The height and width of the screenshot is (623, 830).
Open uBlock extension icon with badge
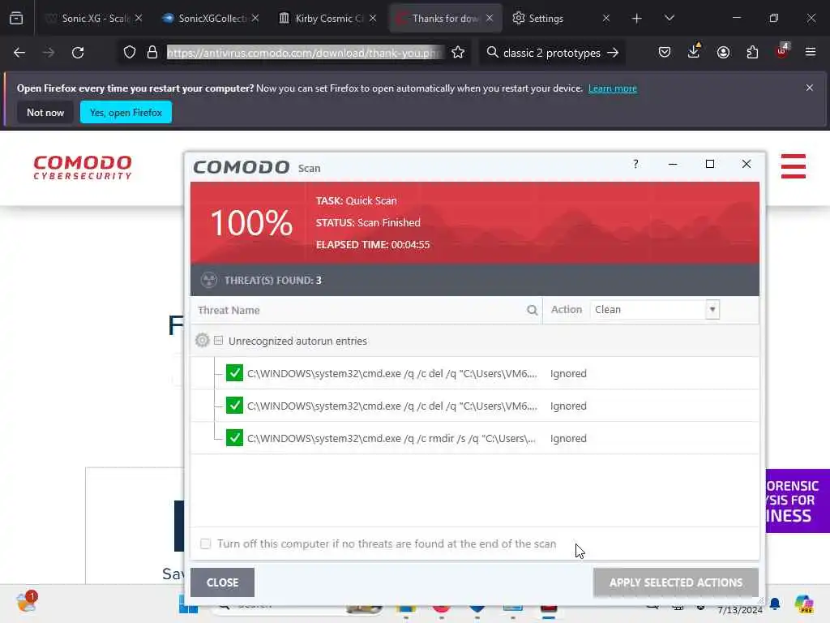pyautogui.click(x=782, y=51)
